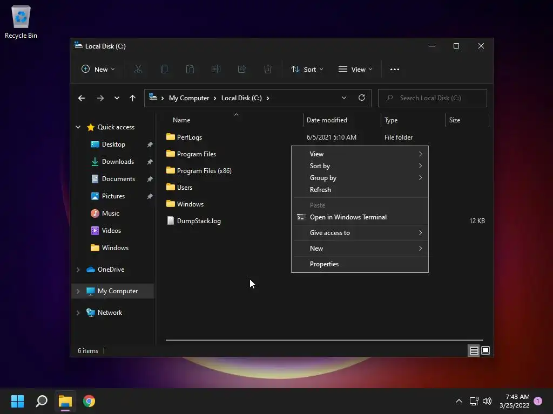This screenshot has height=414, width=553.
Task: Select the PerfLogs folder
Action: click(184, 137)
